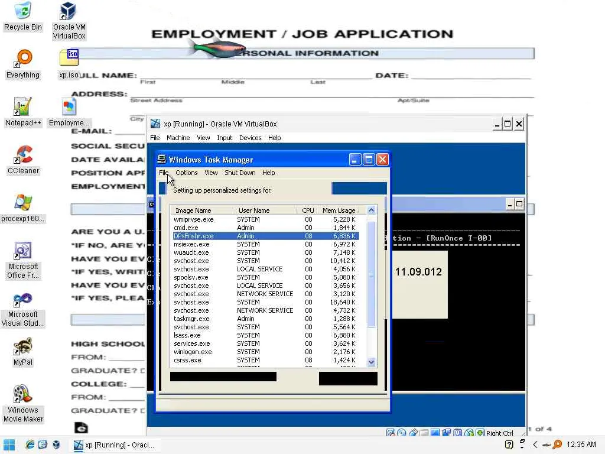The height and width of the screenshot is (454, 605).
Task: Select the csrss.exe process row
Action: click(265, 360)
